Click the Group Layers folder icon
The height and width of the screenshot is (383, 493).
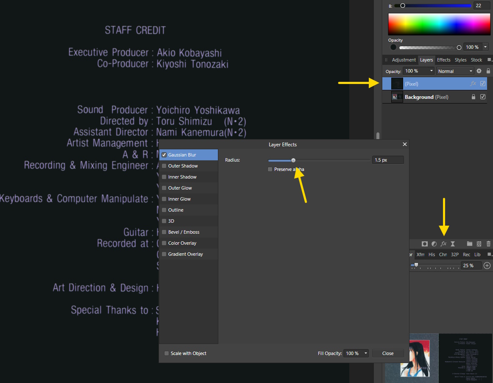(470, 244)
